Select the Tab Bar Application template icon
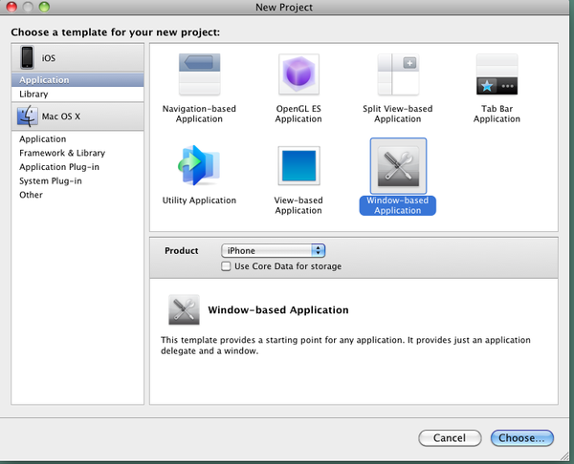The image size is (574, 464). point(497,74)
